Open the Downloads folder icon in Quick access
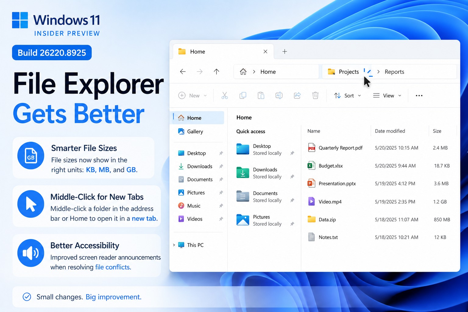468x312 pixels. click(243, 172)
